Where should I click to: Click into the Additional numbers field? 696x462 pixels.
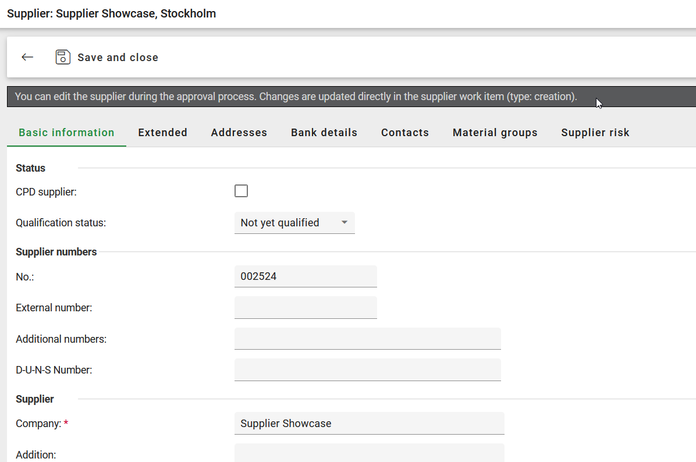[x=367, y=339]
